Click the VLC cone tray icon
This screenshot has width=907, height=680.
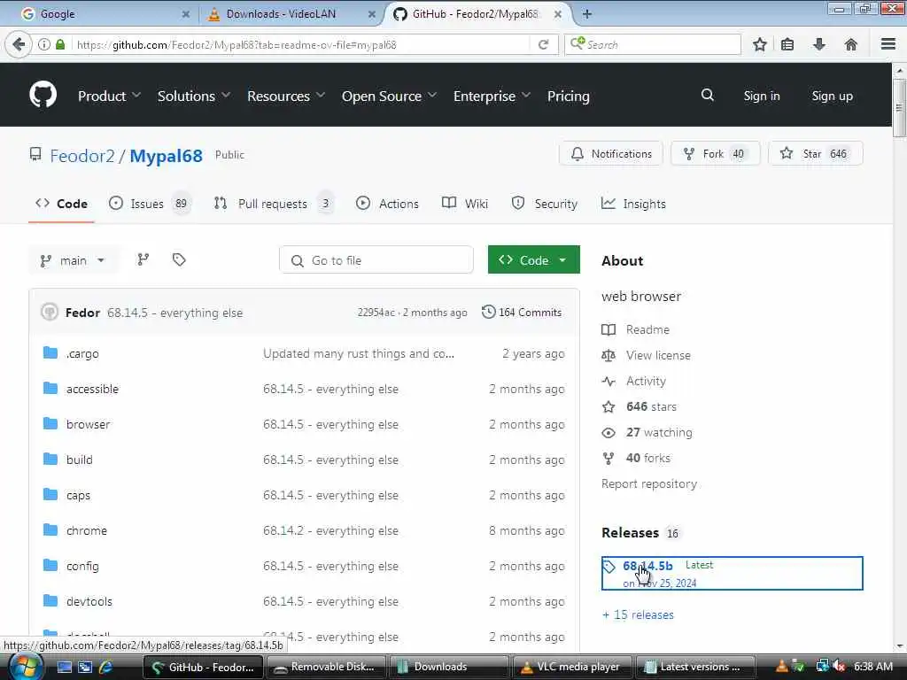tap(781, 667)
